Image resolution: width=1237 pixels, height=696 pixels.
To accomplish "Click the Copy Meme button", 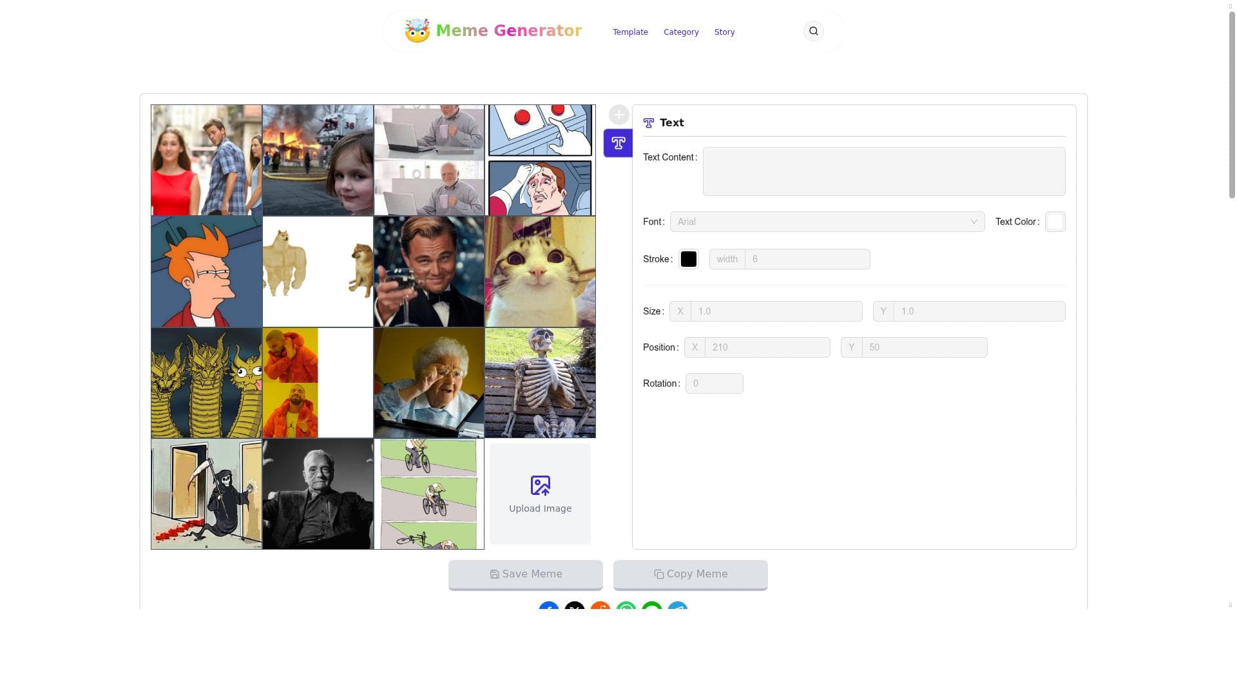I will pos(691,574).
